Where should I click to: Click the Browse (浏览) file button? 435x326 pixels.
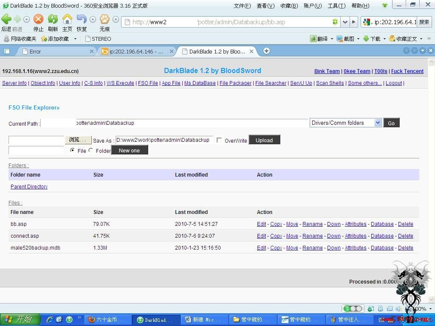pyautogui.click(x=78, y=140)
